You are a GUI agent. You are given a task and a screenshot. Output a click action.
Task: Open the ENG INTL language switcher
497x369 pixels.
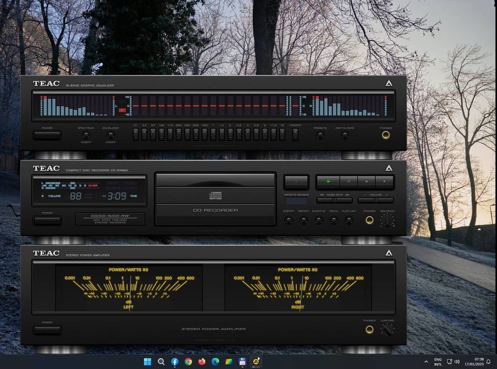(438, 362)
